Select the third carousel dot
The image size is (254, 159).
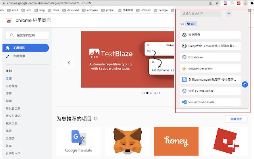(x=151, y=93)
